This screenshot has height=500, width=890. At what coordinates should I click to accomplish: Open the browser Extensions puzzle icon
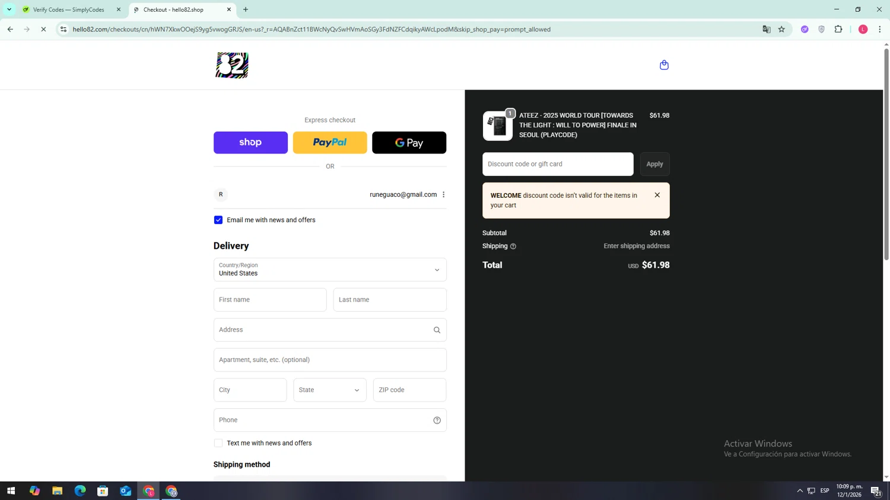838,29
